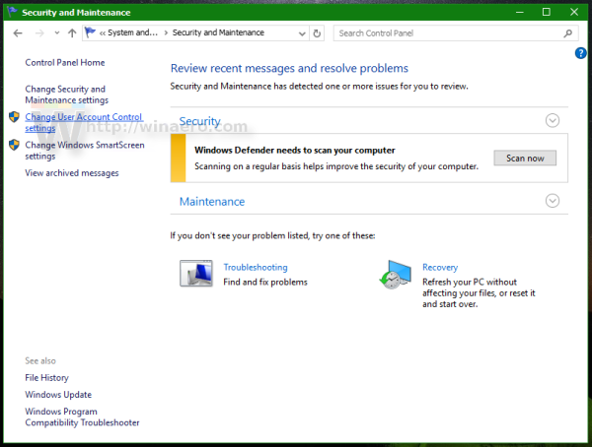Click Security and Maintenance breadcrumb

tap(218, 32)
